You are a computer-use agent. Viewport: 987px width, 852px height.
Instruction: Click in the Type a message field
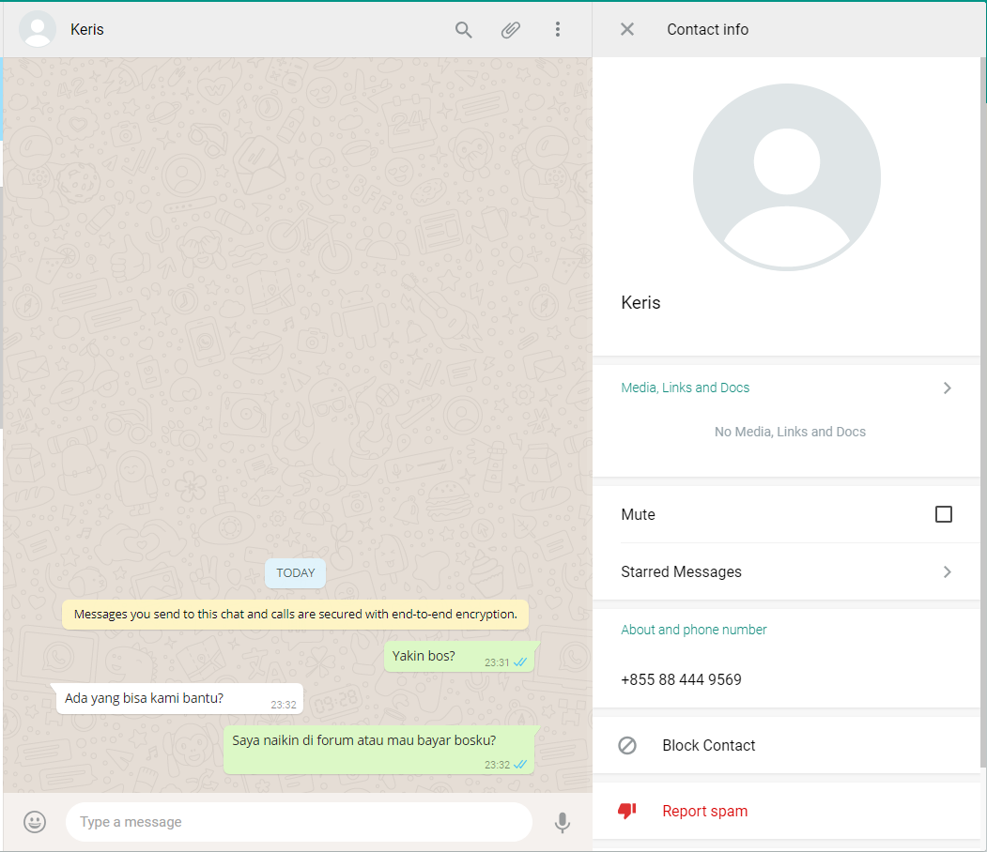(299, 822)
